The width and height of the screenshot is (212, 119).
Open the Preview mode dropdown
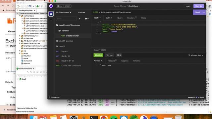tap(98, 61)
